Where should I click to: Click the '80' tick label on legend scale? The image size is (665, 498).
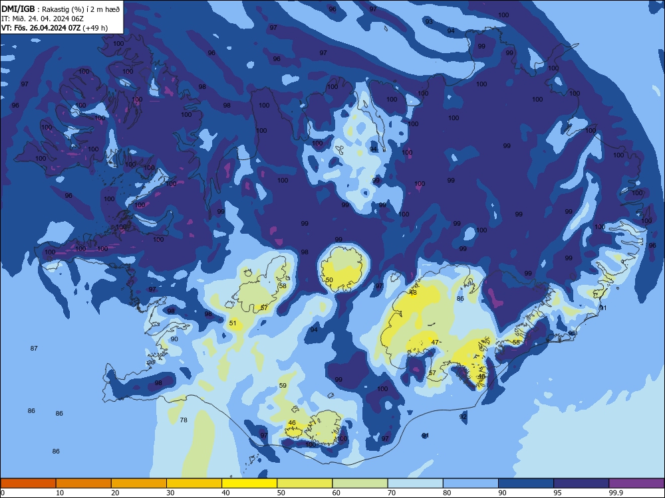(447, 493)
